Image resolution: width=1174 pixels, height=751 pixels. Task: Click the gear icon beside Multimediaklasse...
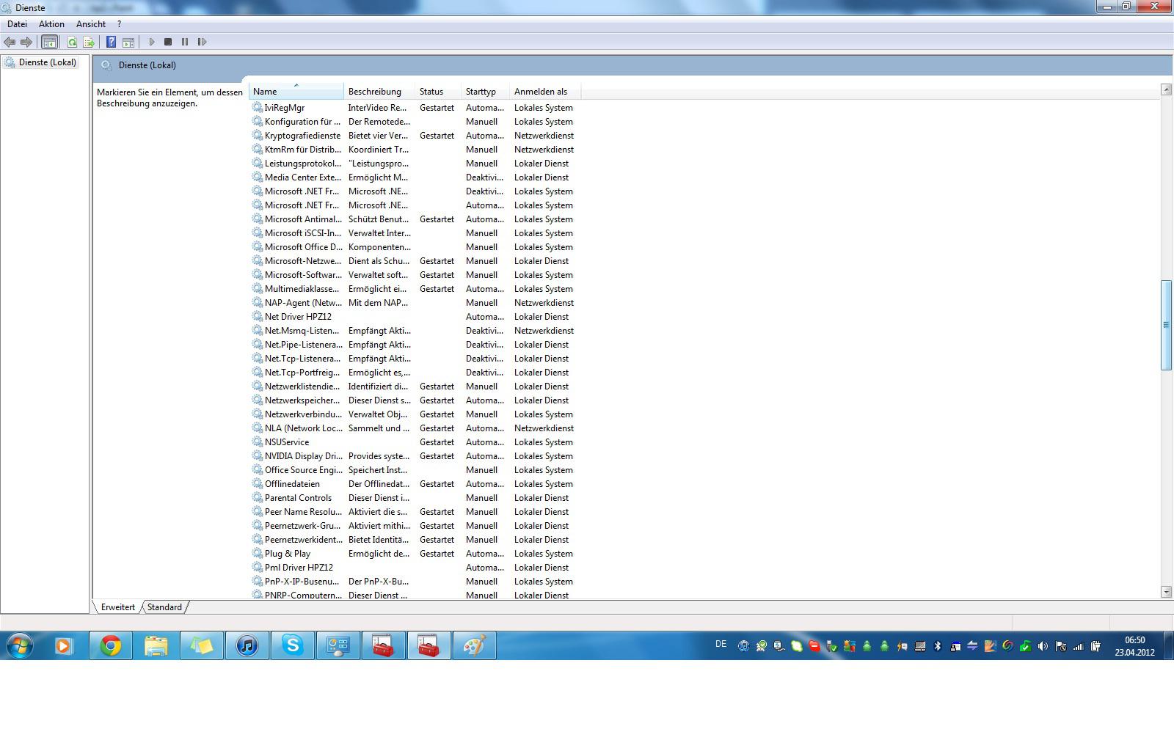pos(258,289)
